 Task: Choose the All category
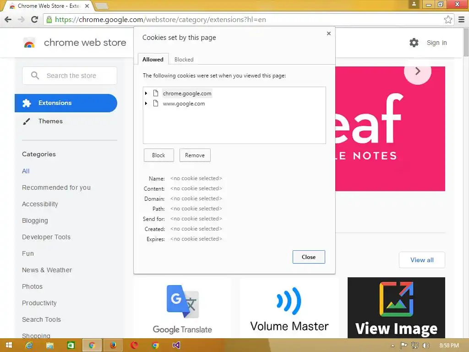[x=26, y=171]
